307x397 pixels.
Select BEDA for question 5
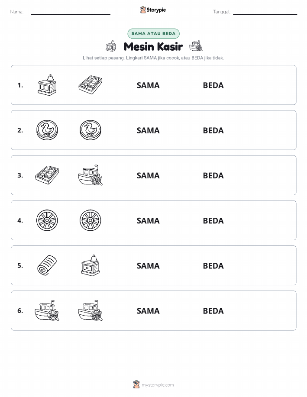tap(213, 265)
